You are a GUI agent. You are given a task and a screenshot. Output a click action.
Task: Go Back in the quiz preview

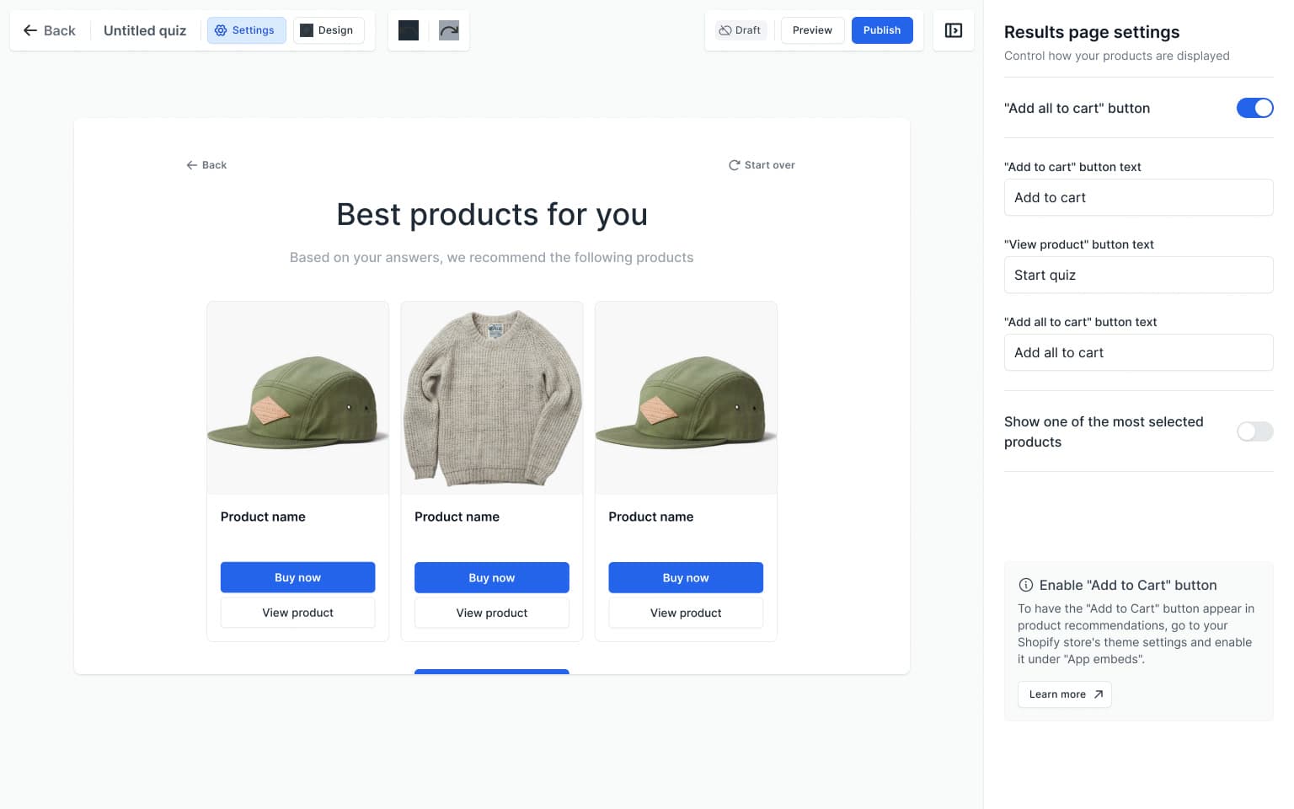(x=206, y=165)
